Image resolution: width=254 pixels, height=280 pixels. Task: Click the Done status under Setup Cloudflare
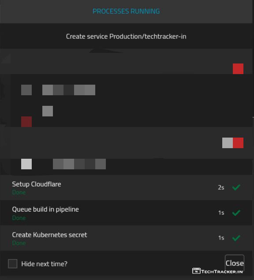pos(19,192)
